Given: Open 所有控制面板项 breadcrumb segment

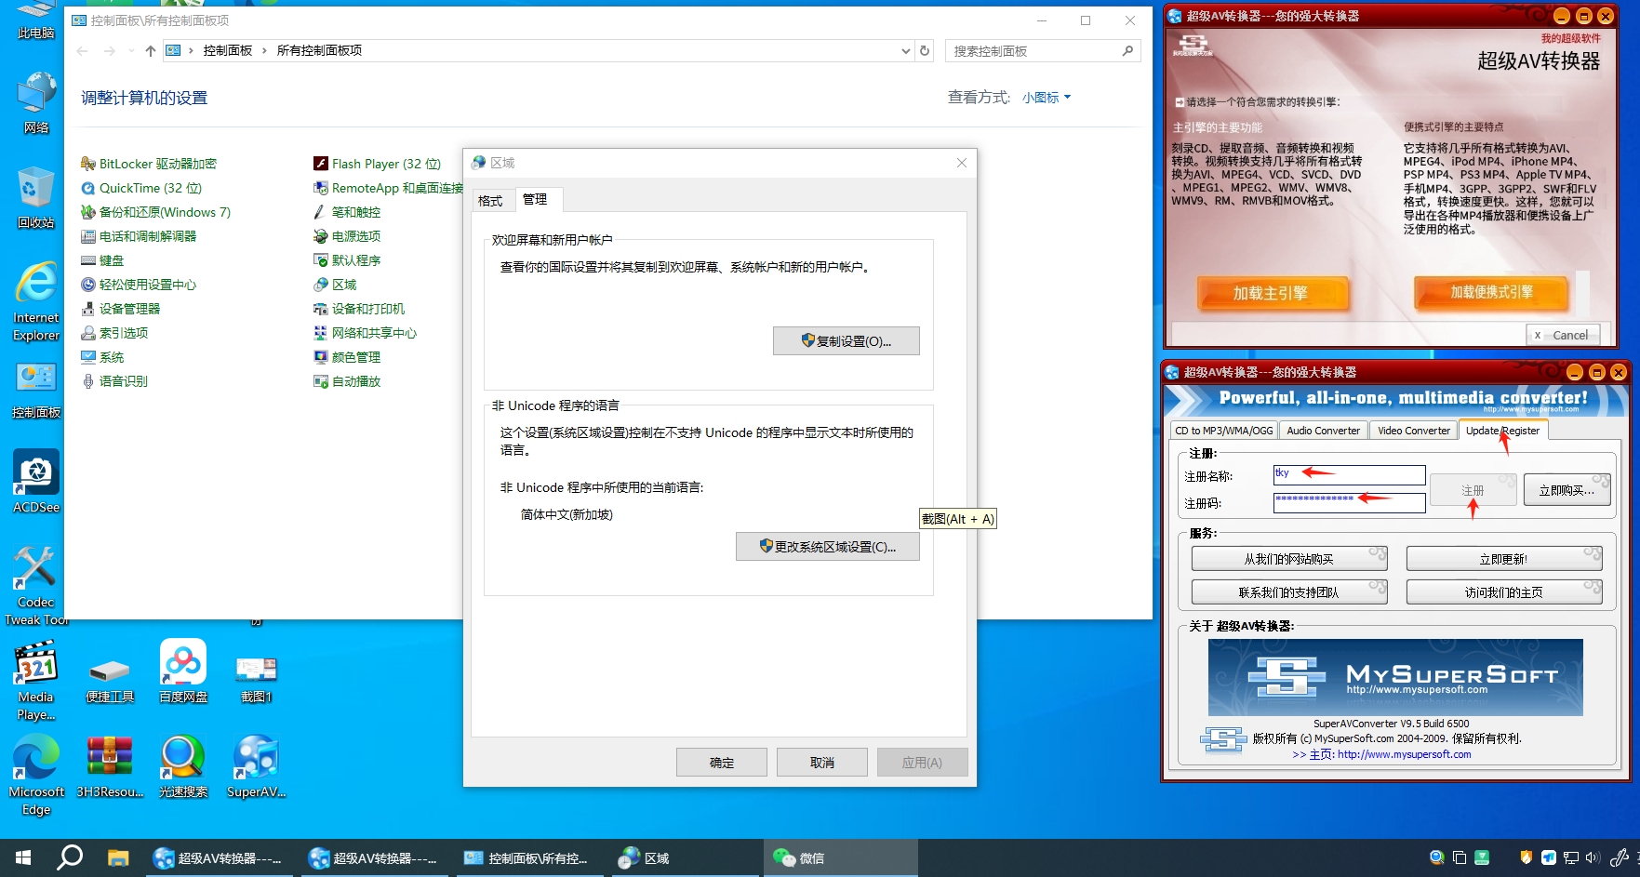Looking at the screenshot, I should click(319, 50).
